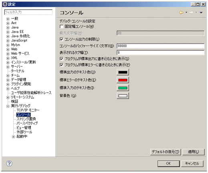Open the standard input green color swatch

point(123,88)
